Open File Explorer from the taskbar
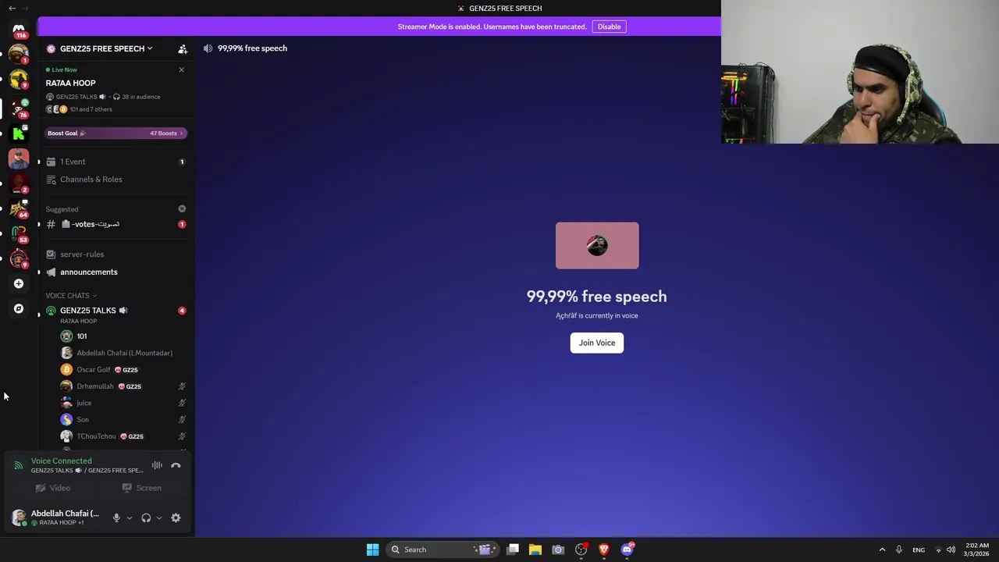Screen dimensions: 999x562 pyautogui.click(x=535, y=550)
